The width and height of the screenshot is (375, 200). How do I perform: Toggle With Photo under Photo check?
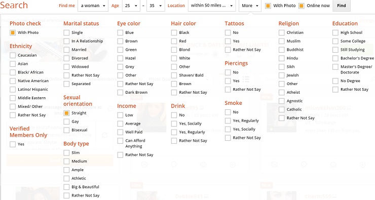pyautogui.click(x=13, y=32)
